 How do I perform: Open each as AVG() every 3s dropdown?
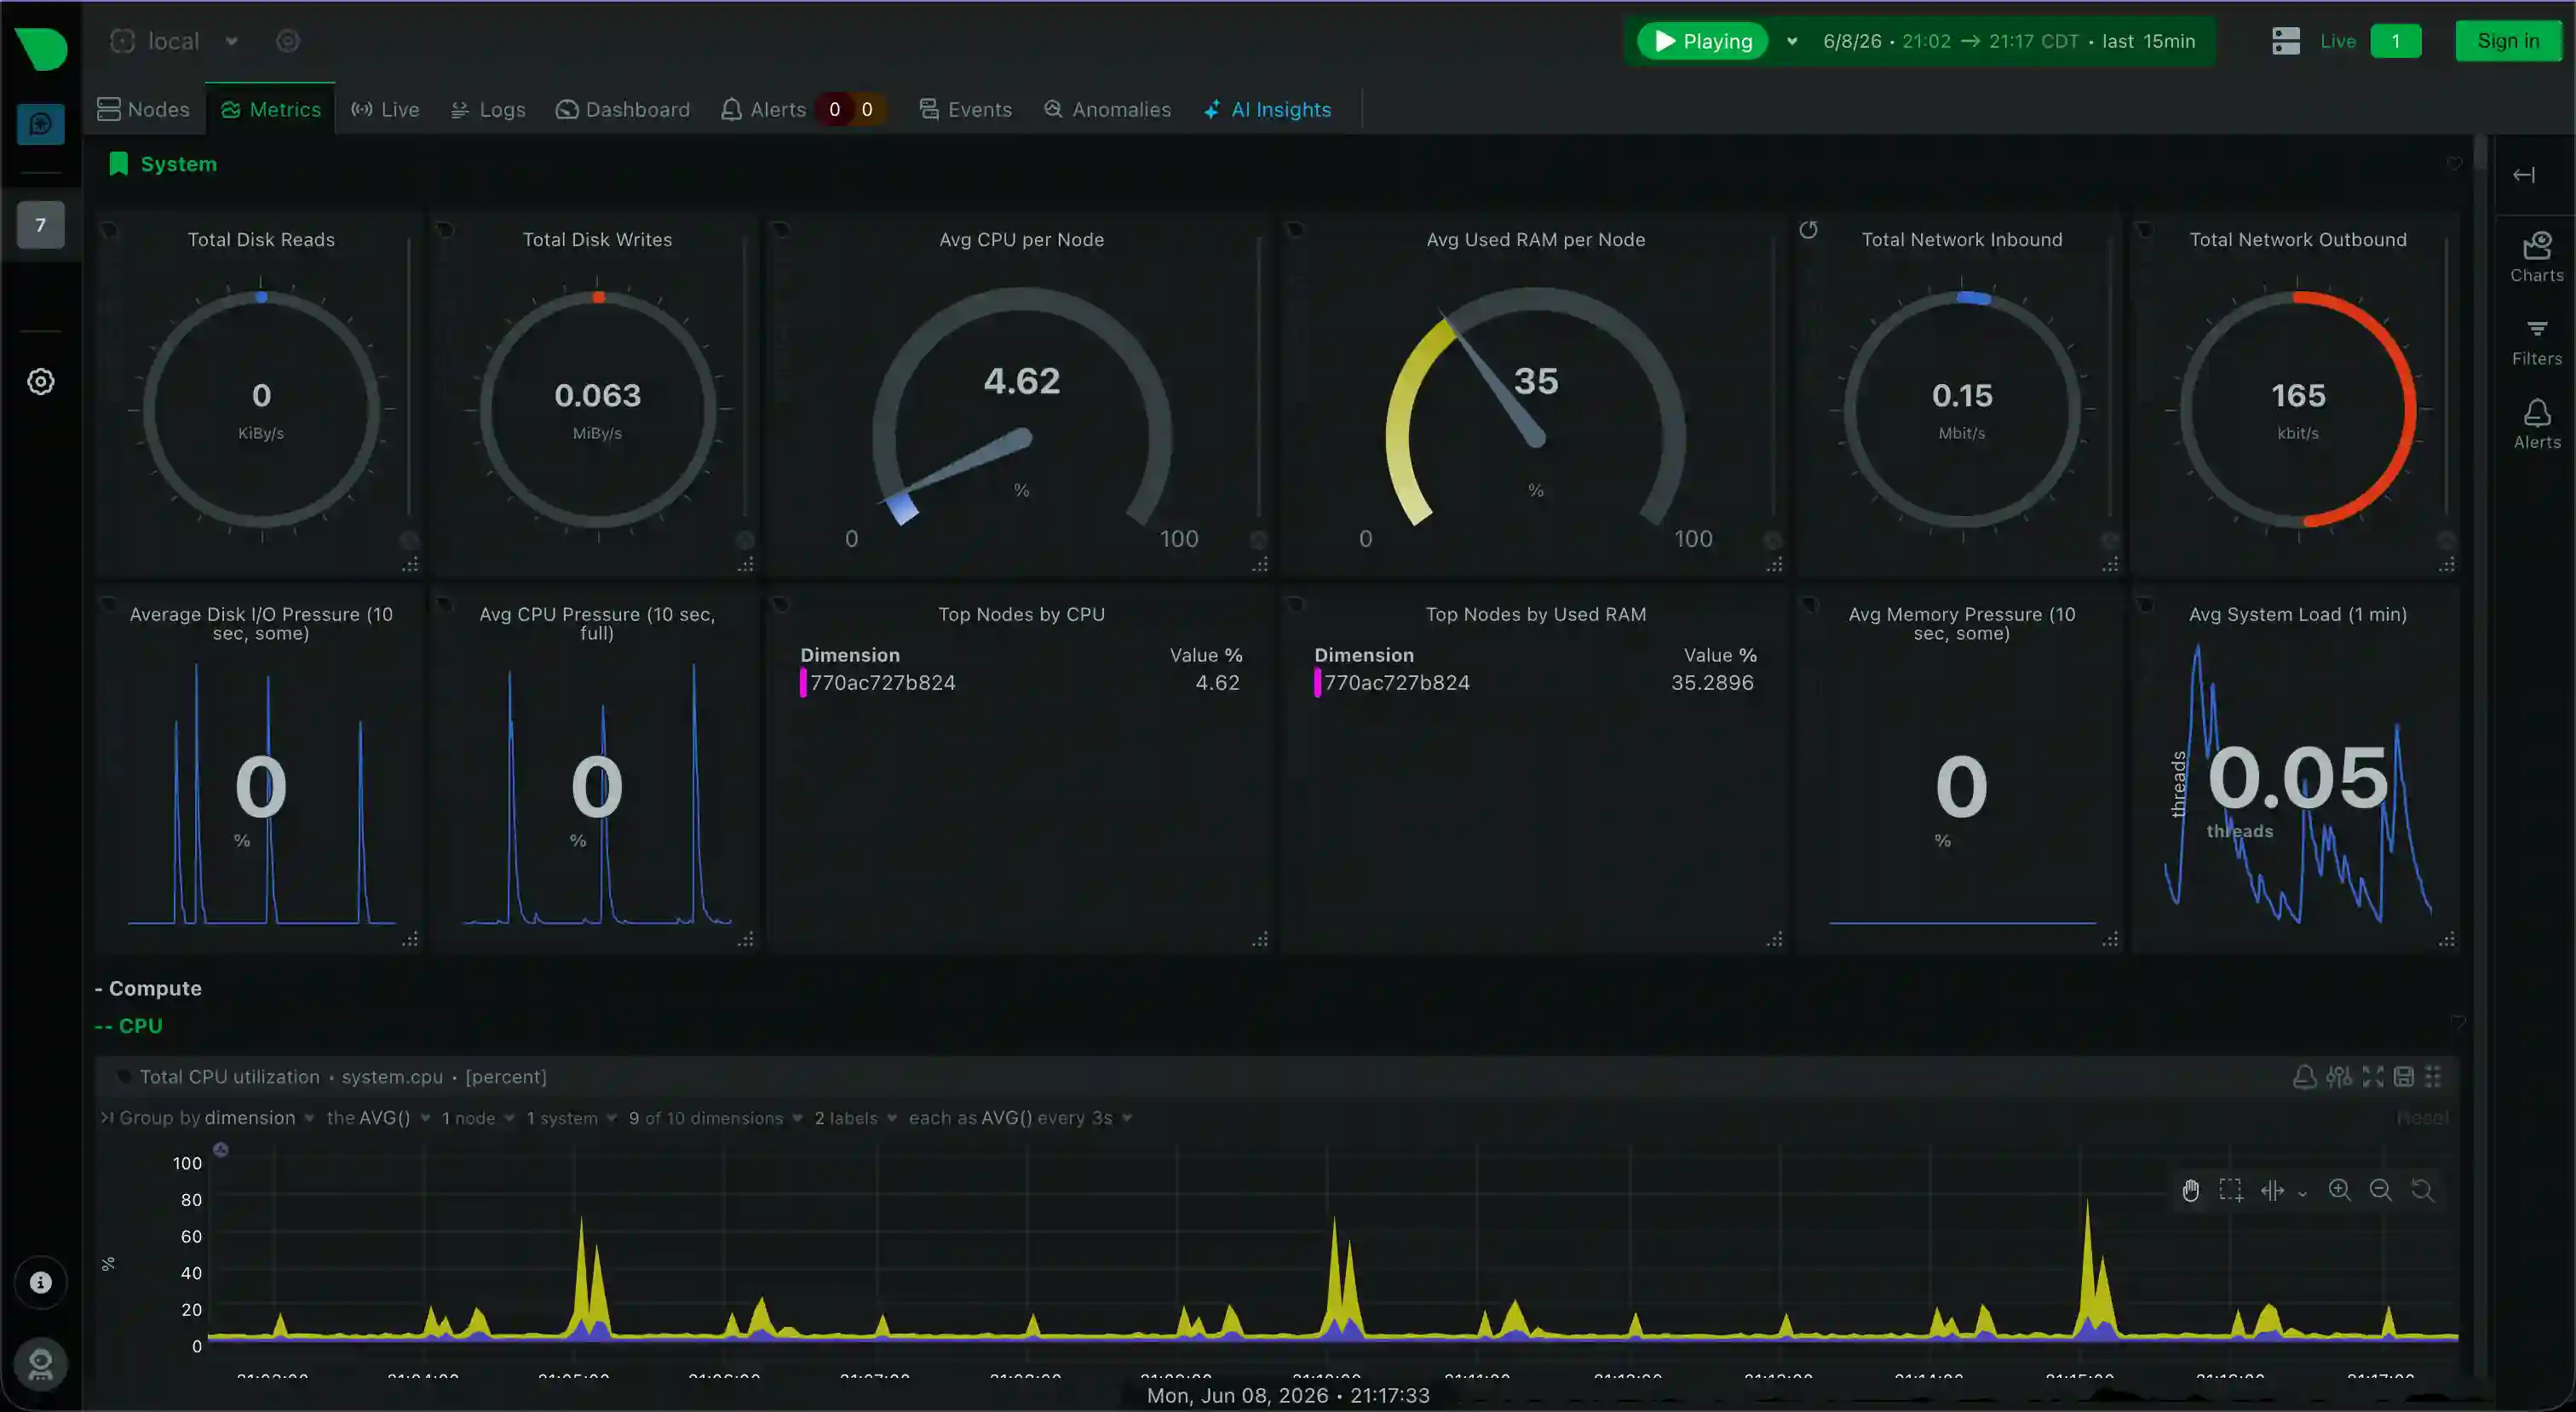[x=1020, y=1118]
